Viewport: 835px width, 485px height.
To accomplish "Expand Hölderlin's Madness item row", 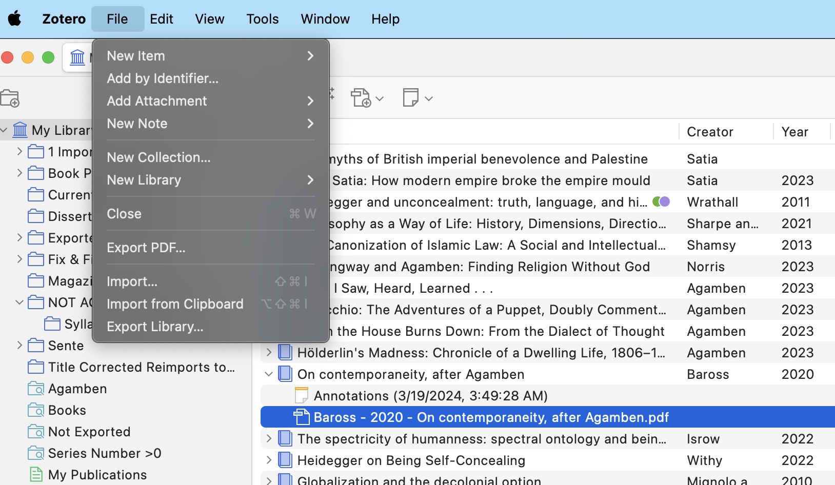I will point(268,352).
